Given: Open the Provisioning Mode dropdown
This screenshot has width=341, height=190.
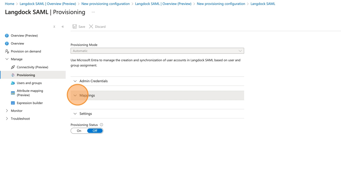Looking at the screenshot, I should click(x=157, y=51).
